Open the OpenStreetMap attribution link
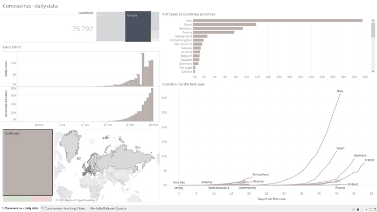 coord(86,200)
